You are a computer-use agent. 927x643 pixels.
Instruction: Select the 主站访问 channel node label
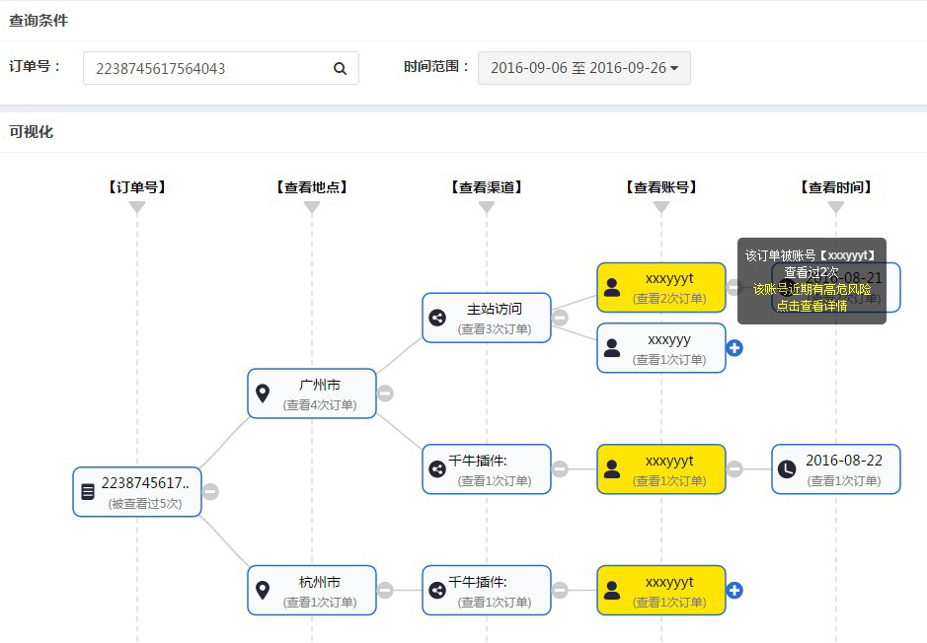(x=495, y=309)
